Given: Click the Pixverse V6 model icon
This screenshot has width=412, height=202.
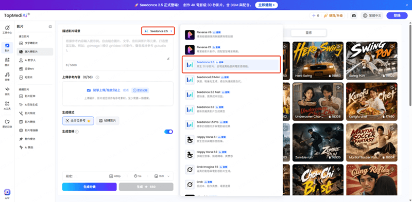Looking at the screenshot, I should coord(190,35).
